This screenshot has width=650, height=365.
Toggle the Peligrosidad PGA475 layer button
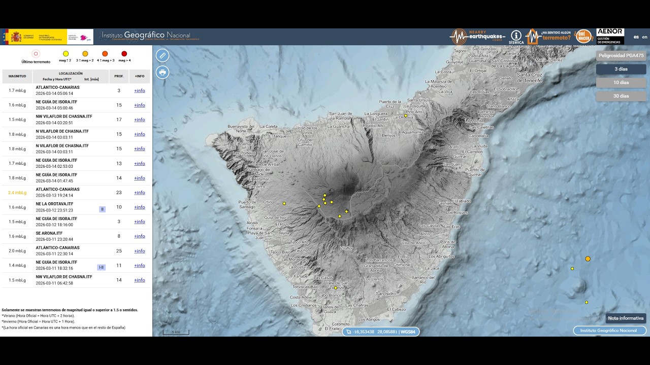pos(621,56)
